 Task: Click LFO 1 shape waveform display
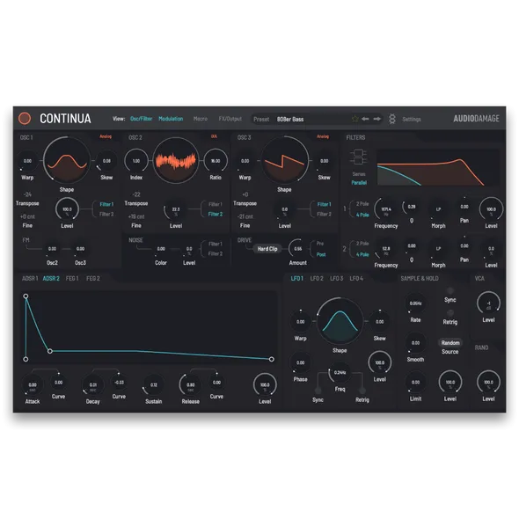point(340,321)
